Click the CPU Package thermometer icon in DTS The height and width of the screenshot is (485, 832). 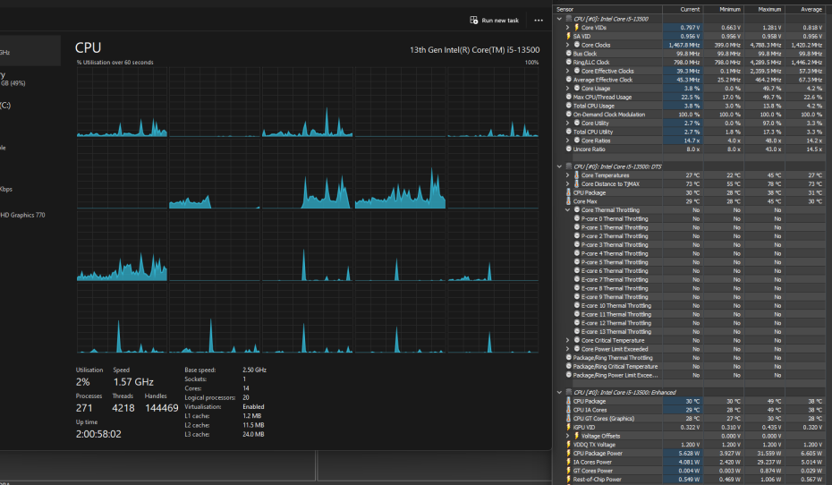(569, 192)
